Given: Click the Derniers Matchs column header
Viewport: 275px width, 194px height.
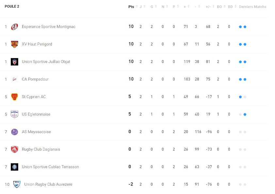Looking at the screenshot, I should click(x=252, y=7).
